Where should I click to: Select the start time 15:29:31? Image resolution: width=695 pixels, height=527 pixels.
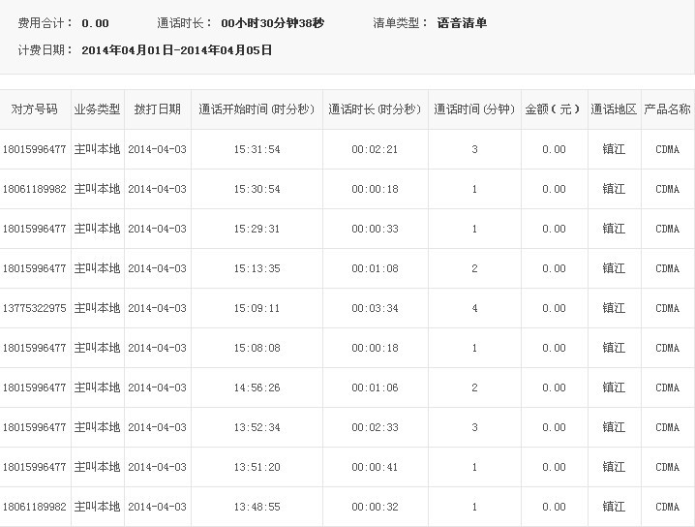point(257,229)
